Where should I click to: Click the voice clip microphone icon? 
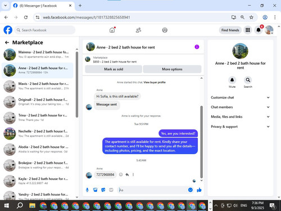tap(87, 190)
